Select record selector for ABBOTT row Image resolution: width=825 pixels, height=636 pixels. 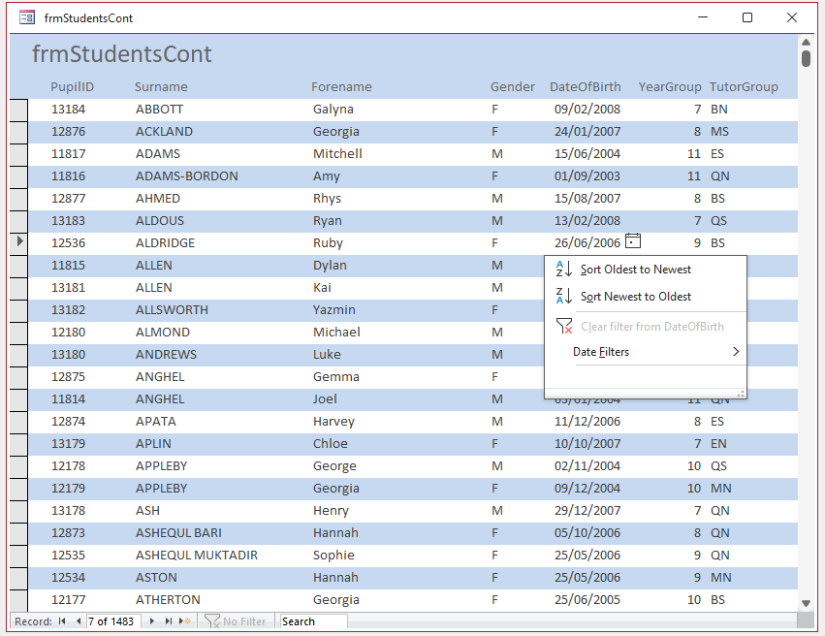pyautogui.click(x=18, y=110)
